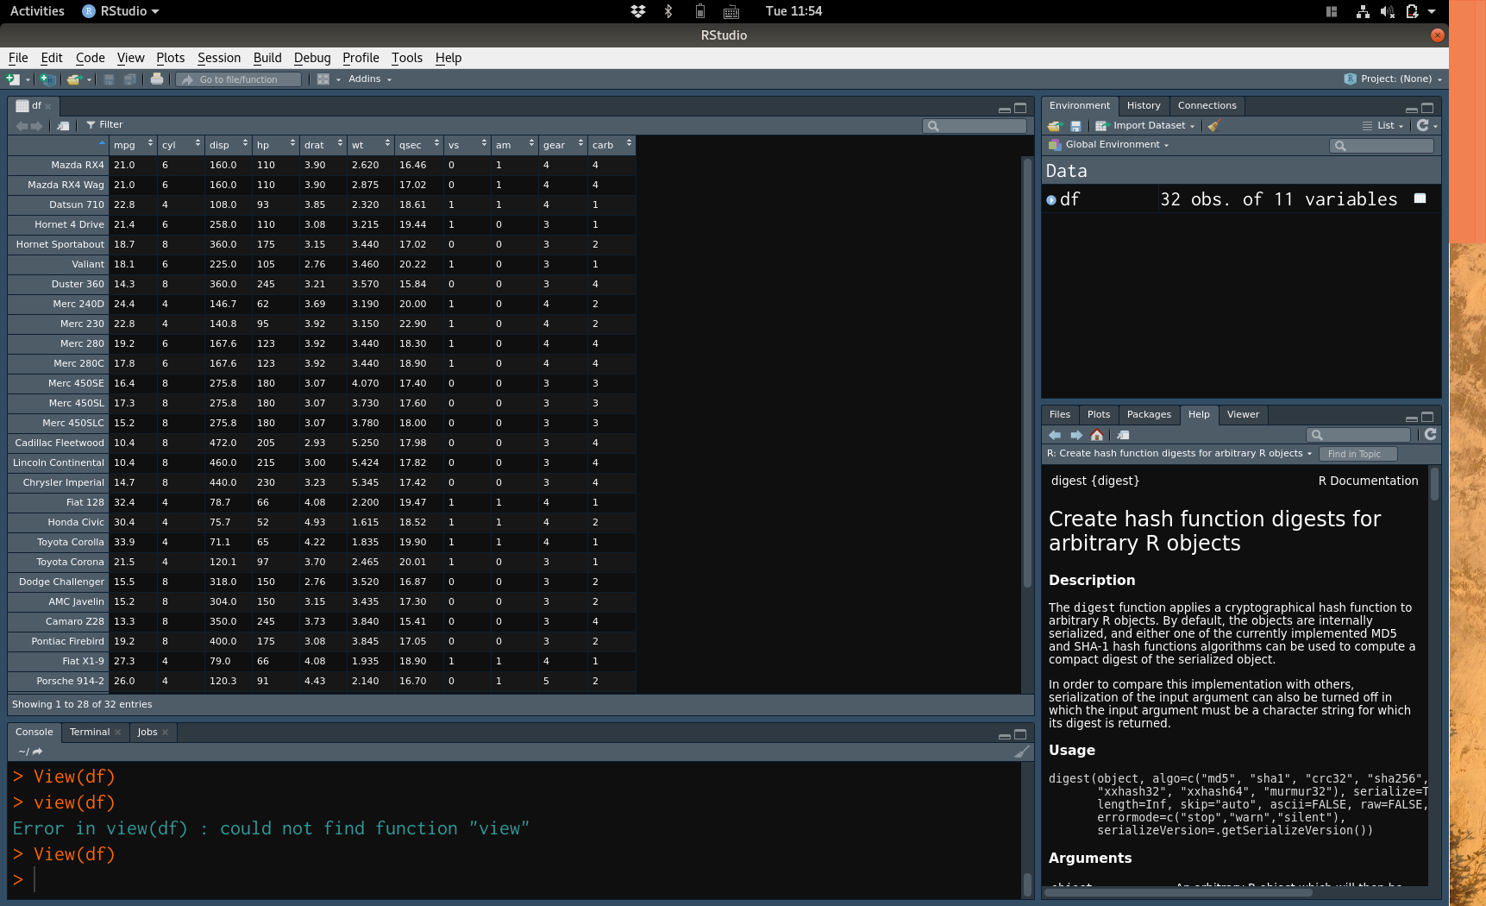Click the Create a Project icon
Screen dimensions: 1486x906
pos(48,79)
